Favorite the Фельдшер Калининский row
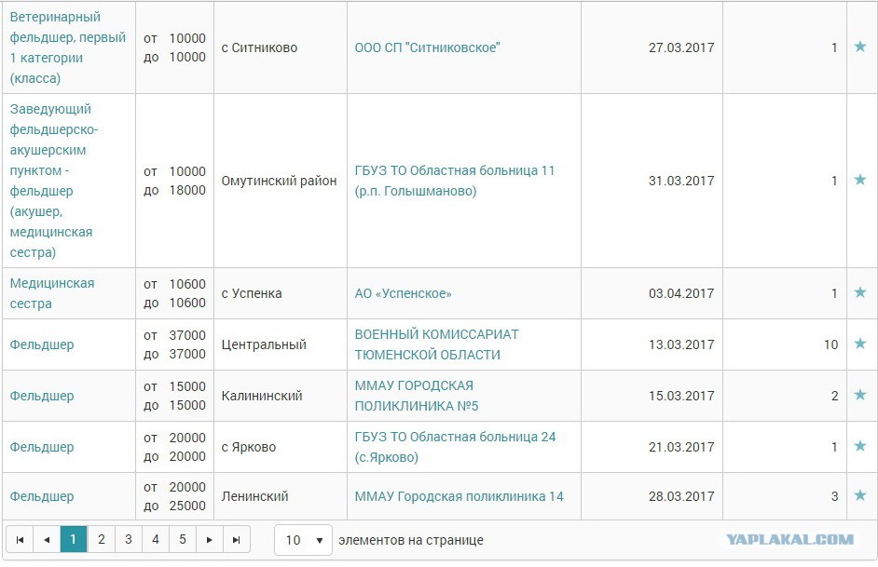The width and height of the screenshot is (878, 567). point(860,395)
